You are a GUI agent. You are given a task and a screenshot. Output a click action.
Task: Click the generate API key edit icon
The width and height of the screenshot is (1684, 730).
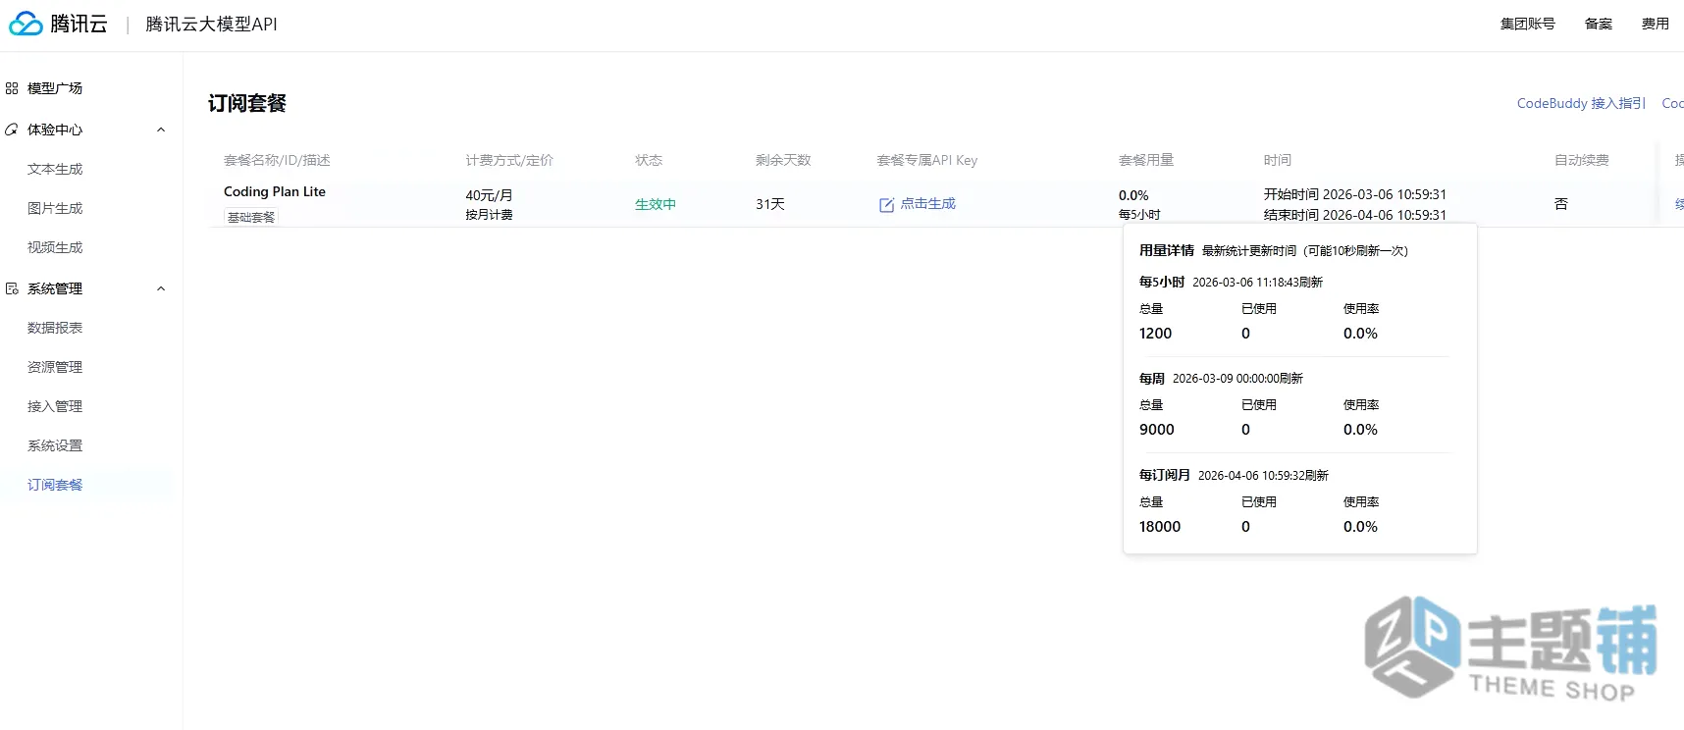click(x=886, y=204)
